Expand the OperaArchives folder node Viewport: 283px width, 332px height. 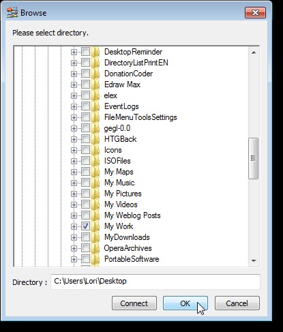[74, 248]
